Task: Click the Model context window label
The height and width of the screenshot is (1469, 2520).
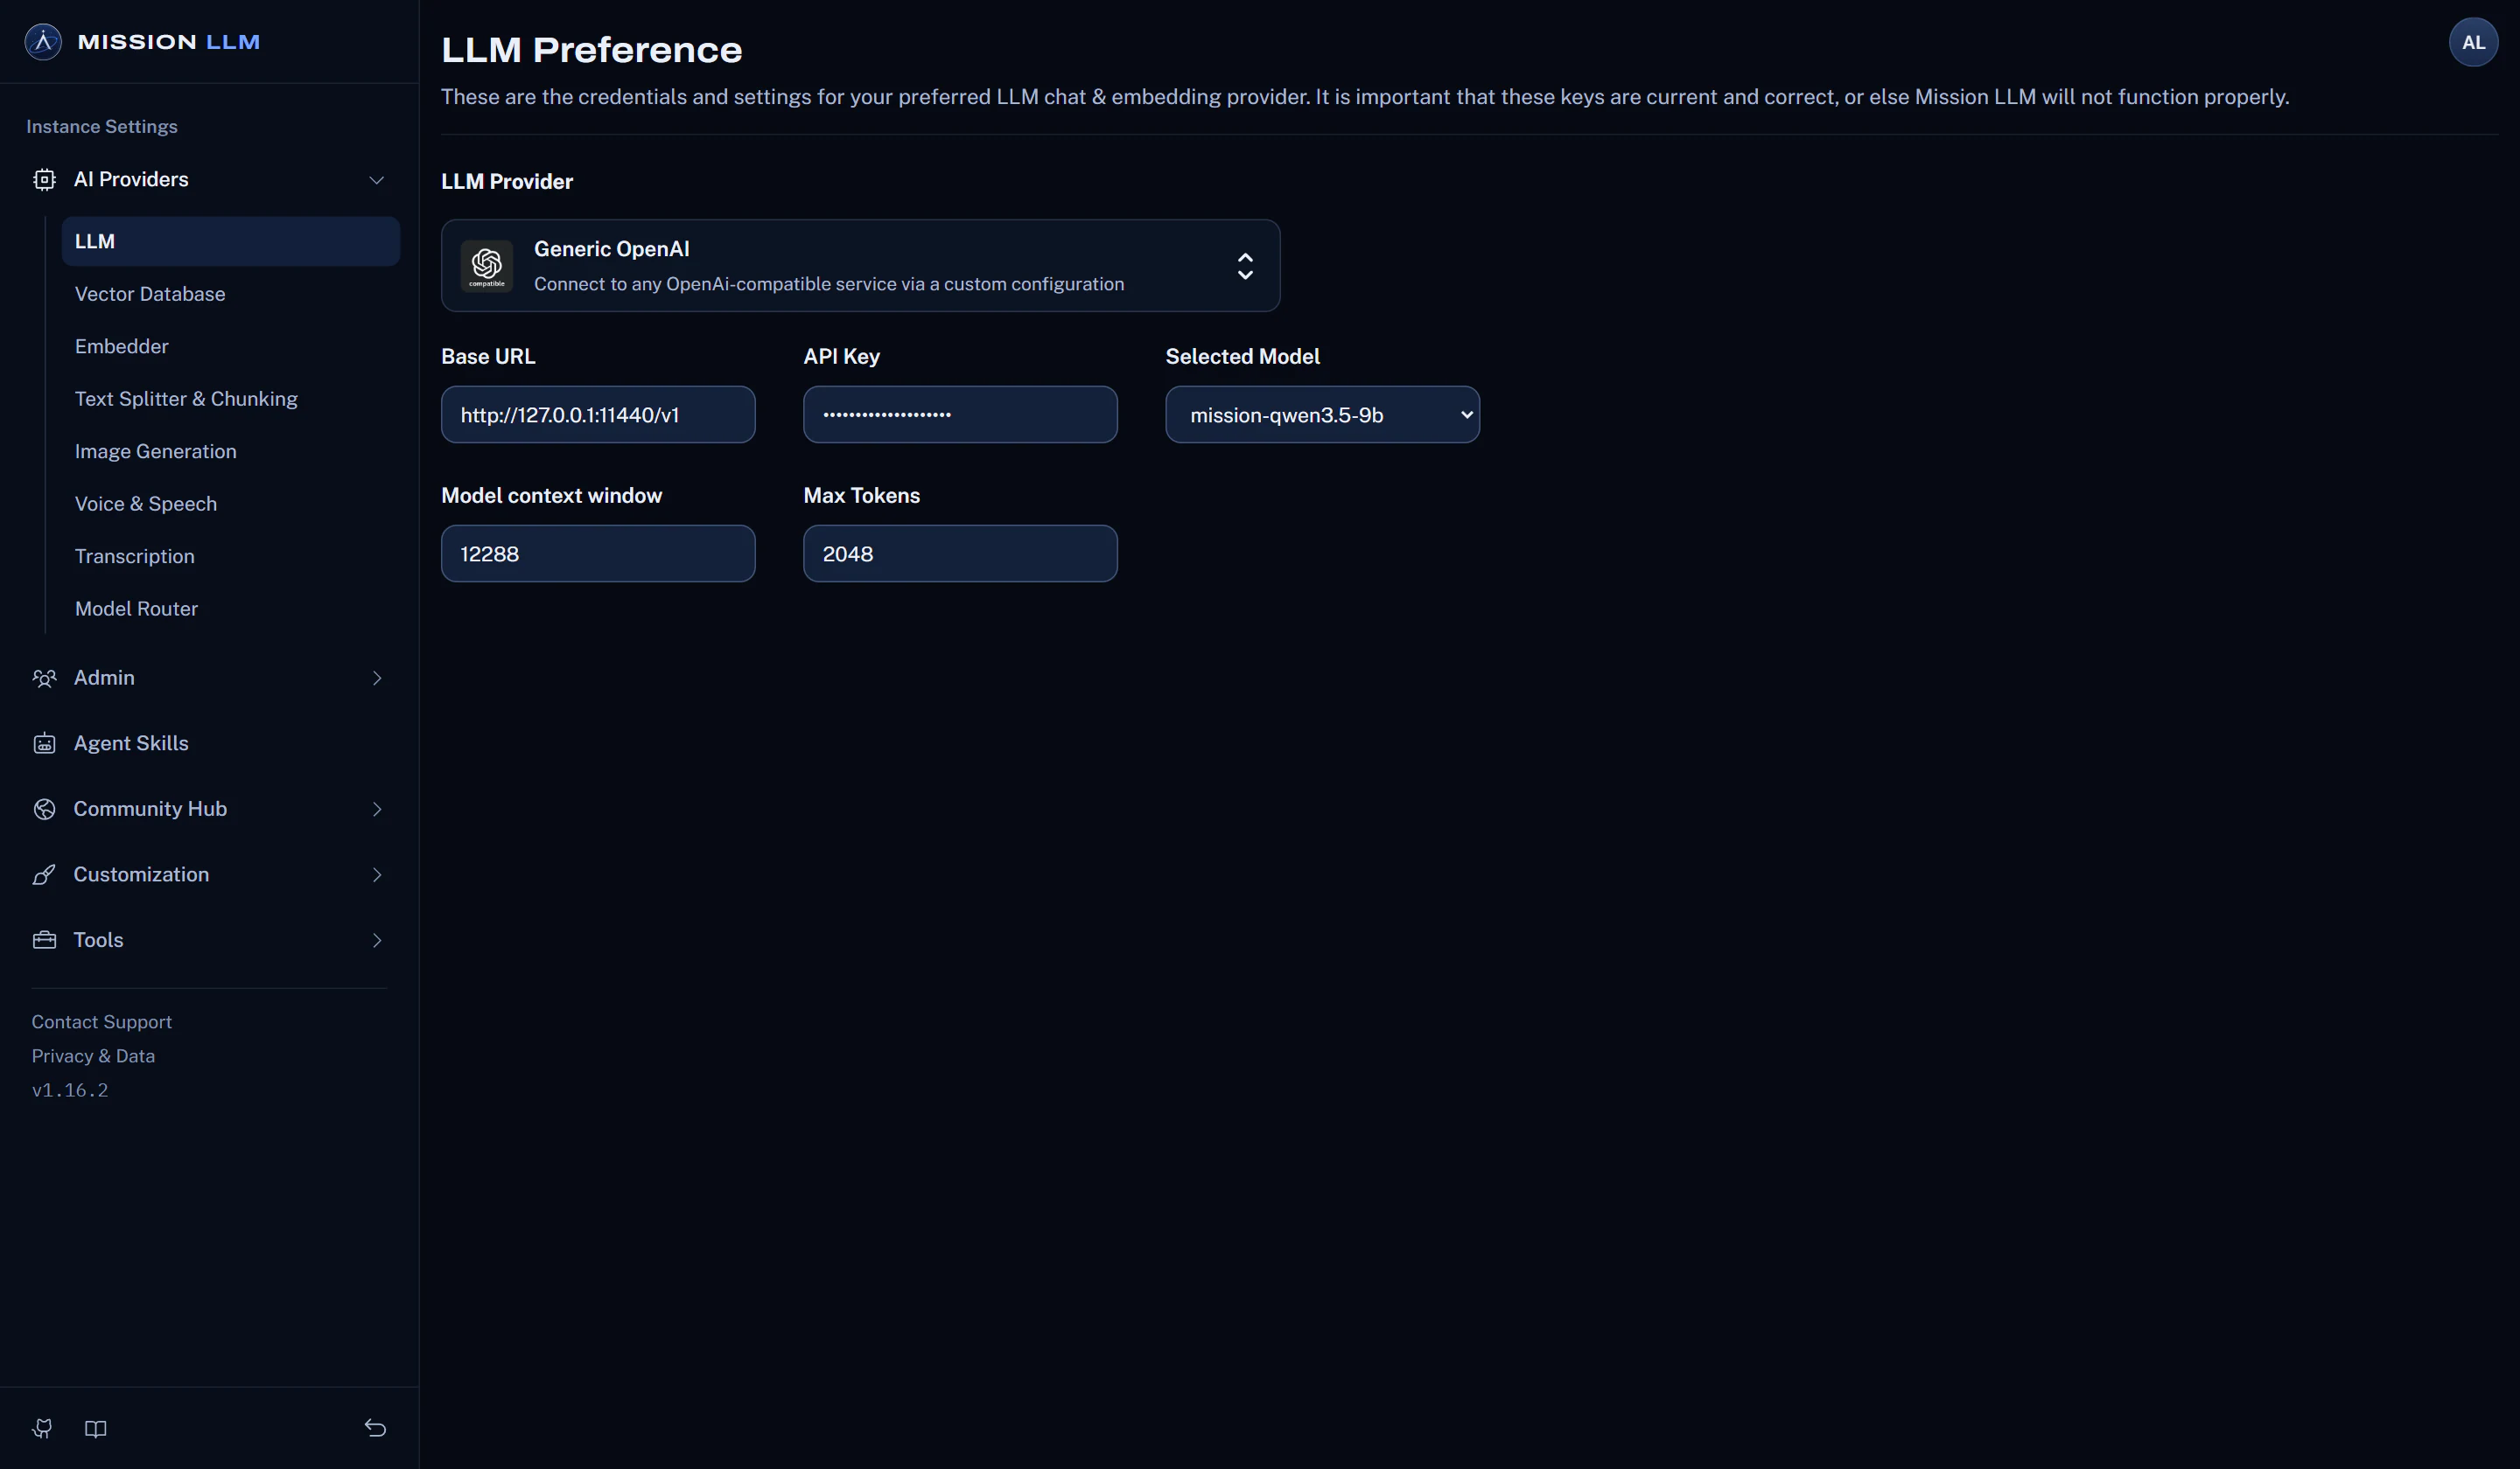Action: pyautogui.click(x=552, y=496)
